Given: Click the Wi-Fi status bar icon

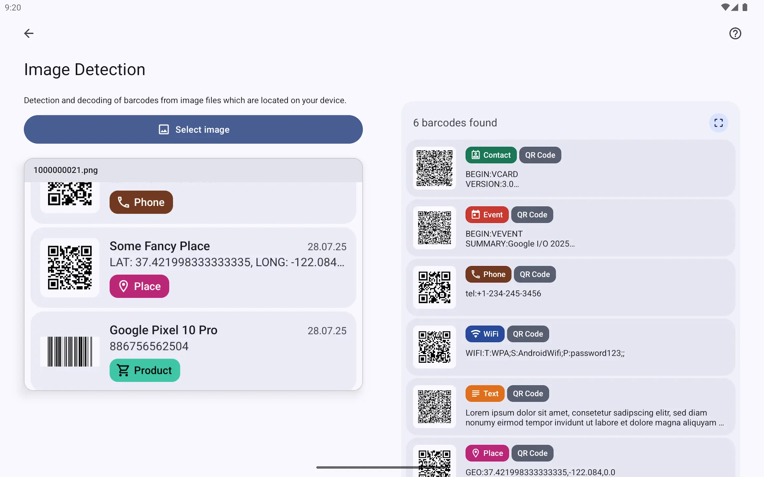Looking at the screenshot, I should [x=725, y=7].
